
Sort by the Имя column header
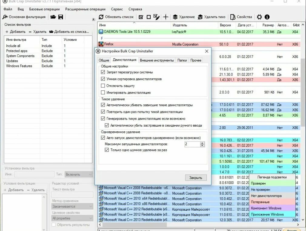pyautogui.click(x=134, y=25)
